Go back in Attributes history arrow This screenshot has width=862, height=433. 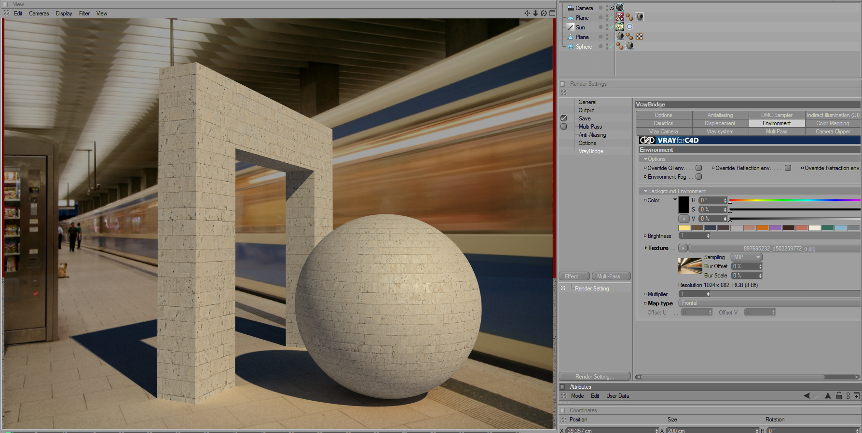tap(807, 396)
